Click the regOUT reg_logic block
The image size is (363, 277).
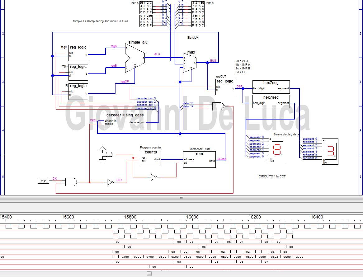[x=225, y=87]
